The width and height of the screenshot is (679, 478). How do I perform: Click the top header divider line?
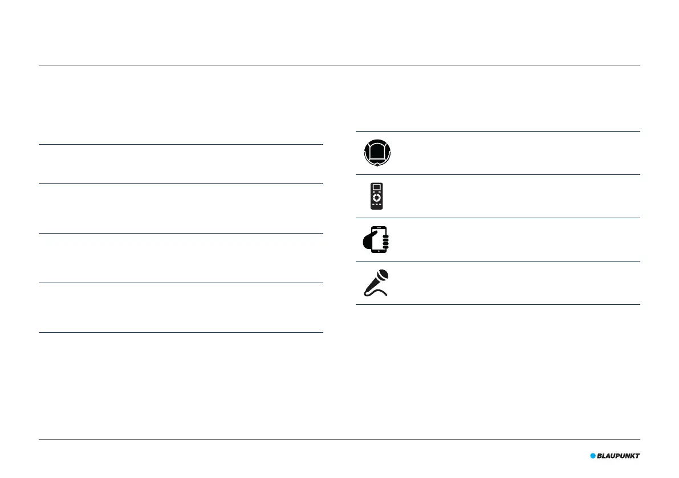[x=340, y=66]
